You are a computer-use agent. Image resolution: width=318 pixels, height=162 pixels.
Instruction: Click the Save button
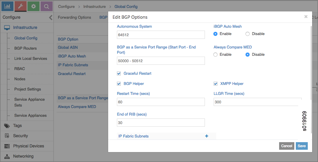click(302, 146)
